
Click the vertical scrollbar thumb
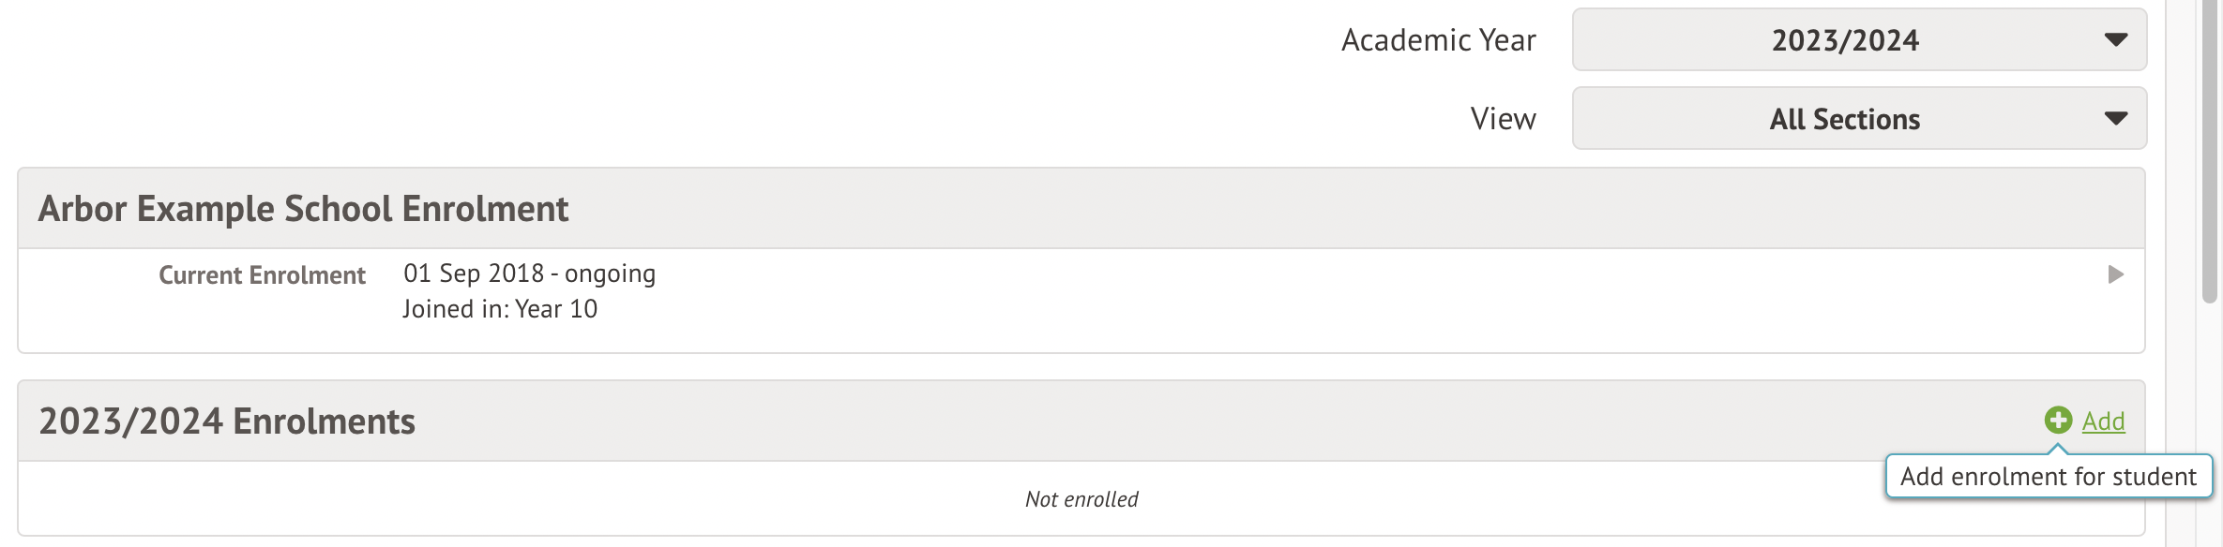[2210, 150]
